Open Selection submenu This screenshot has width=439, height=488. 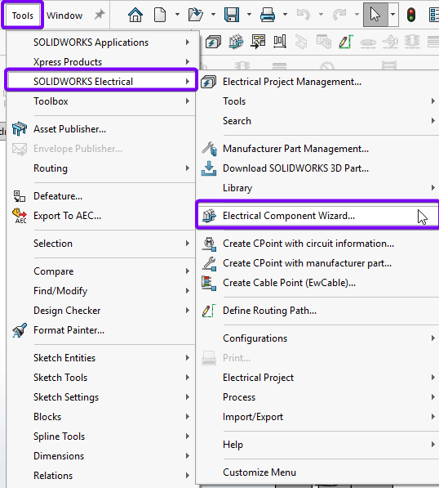point(100,244)
